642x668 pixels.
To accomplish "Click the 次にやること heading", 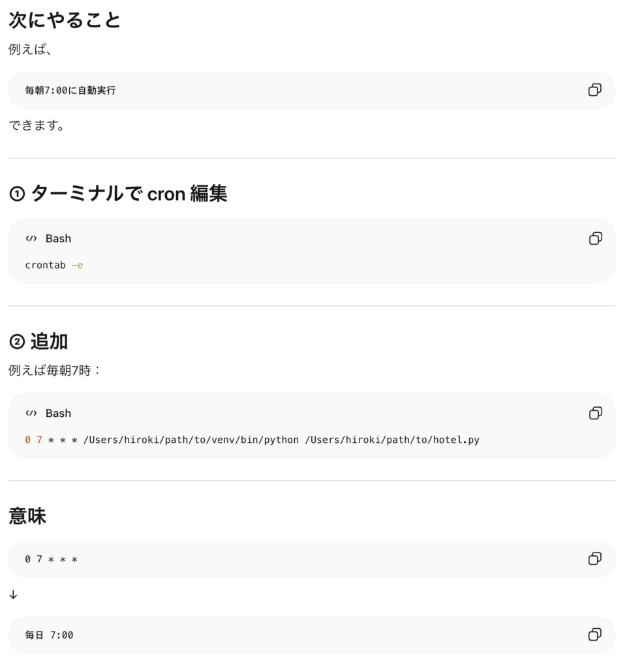I will [65, 20].
